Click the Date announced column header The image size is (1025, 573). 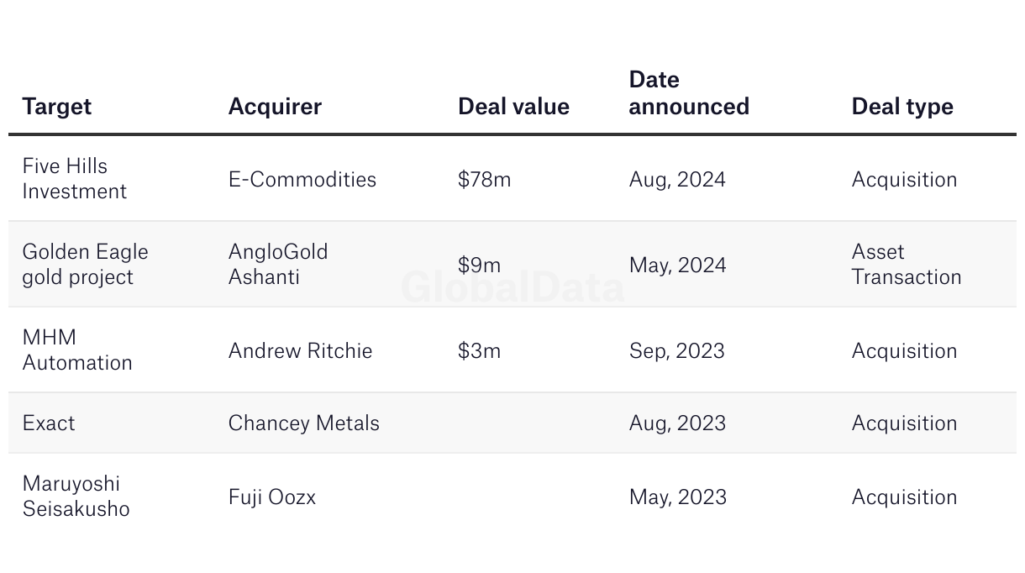click(x=689, y=93)
